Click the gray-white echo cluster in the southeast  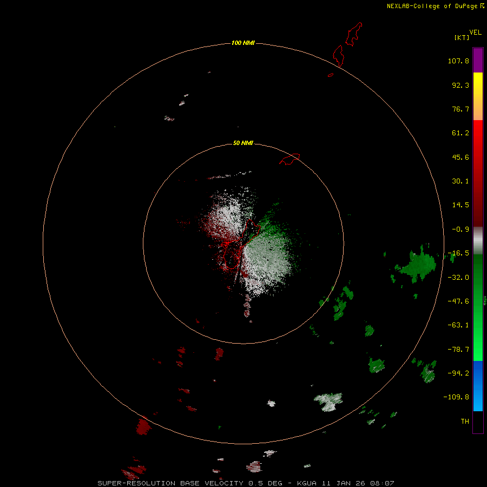pos(328,402)
